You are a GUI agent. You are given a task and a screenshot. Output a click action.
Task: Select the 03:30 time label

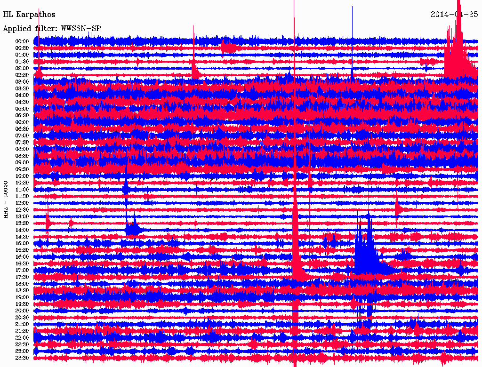point(22,88)
